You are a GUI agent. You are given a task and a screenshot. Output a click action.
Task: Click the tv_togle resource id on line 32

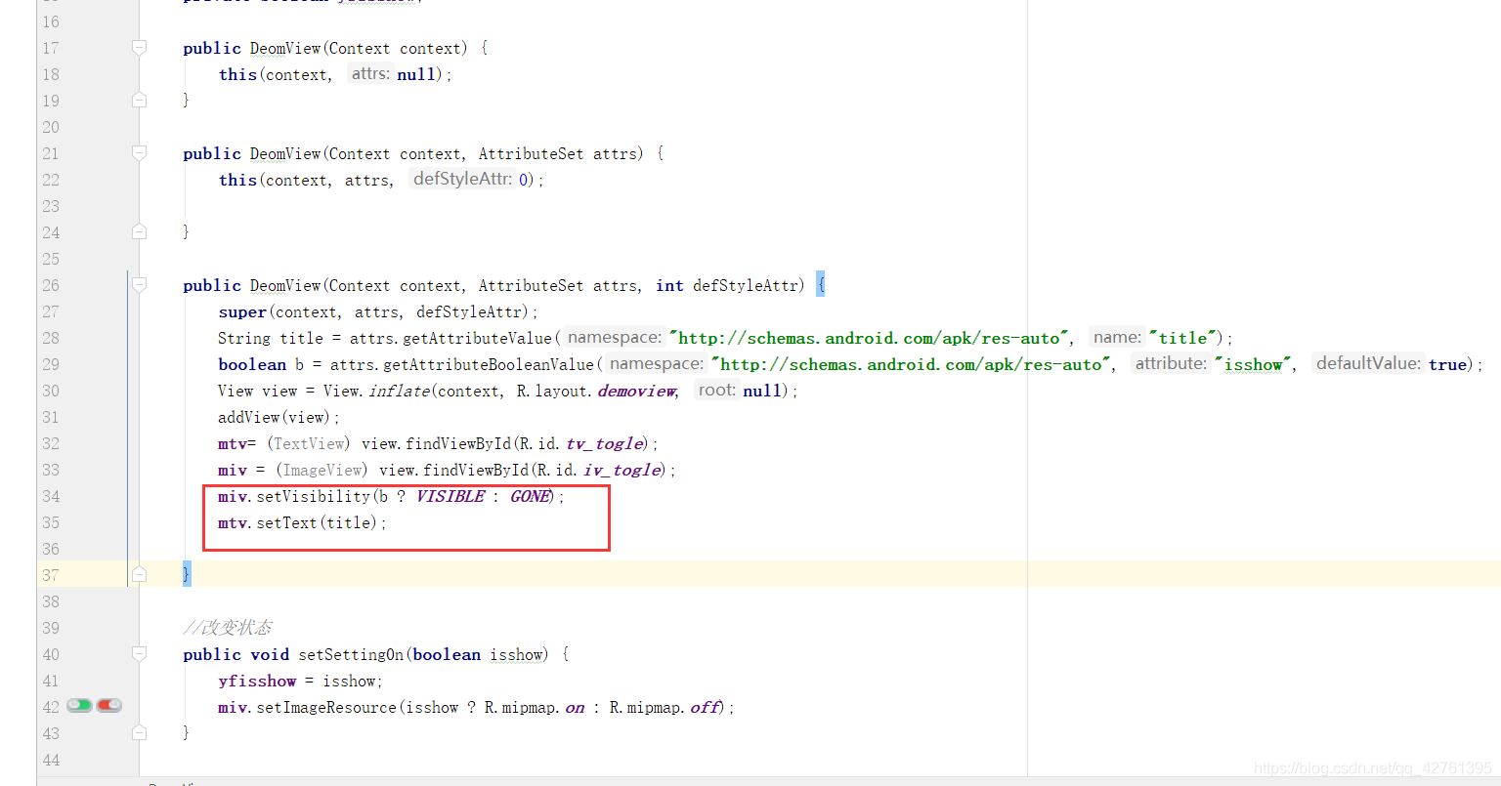(x=603, y=443)
